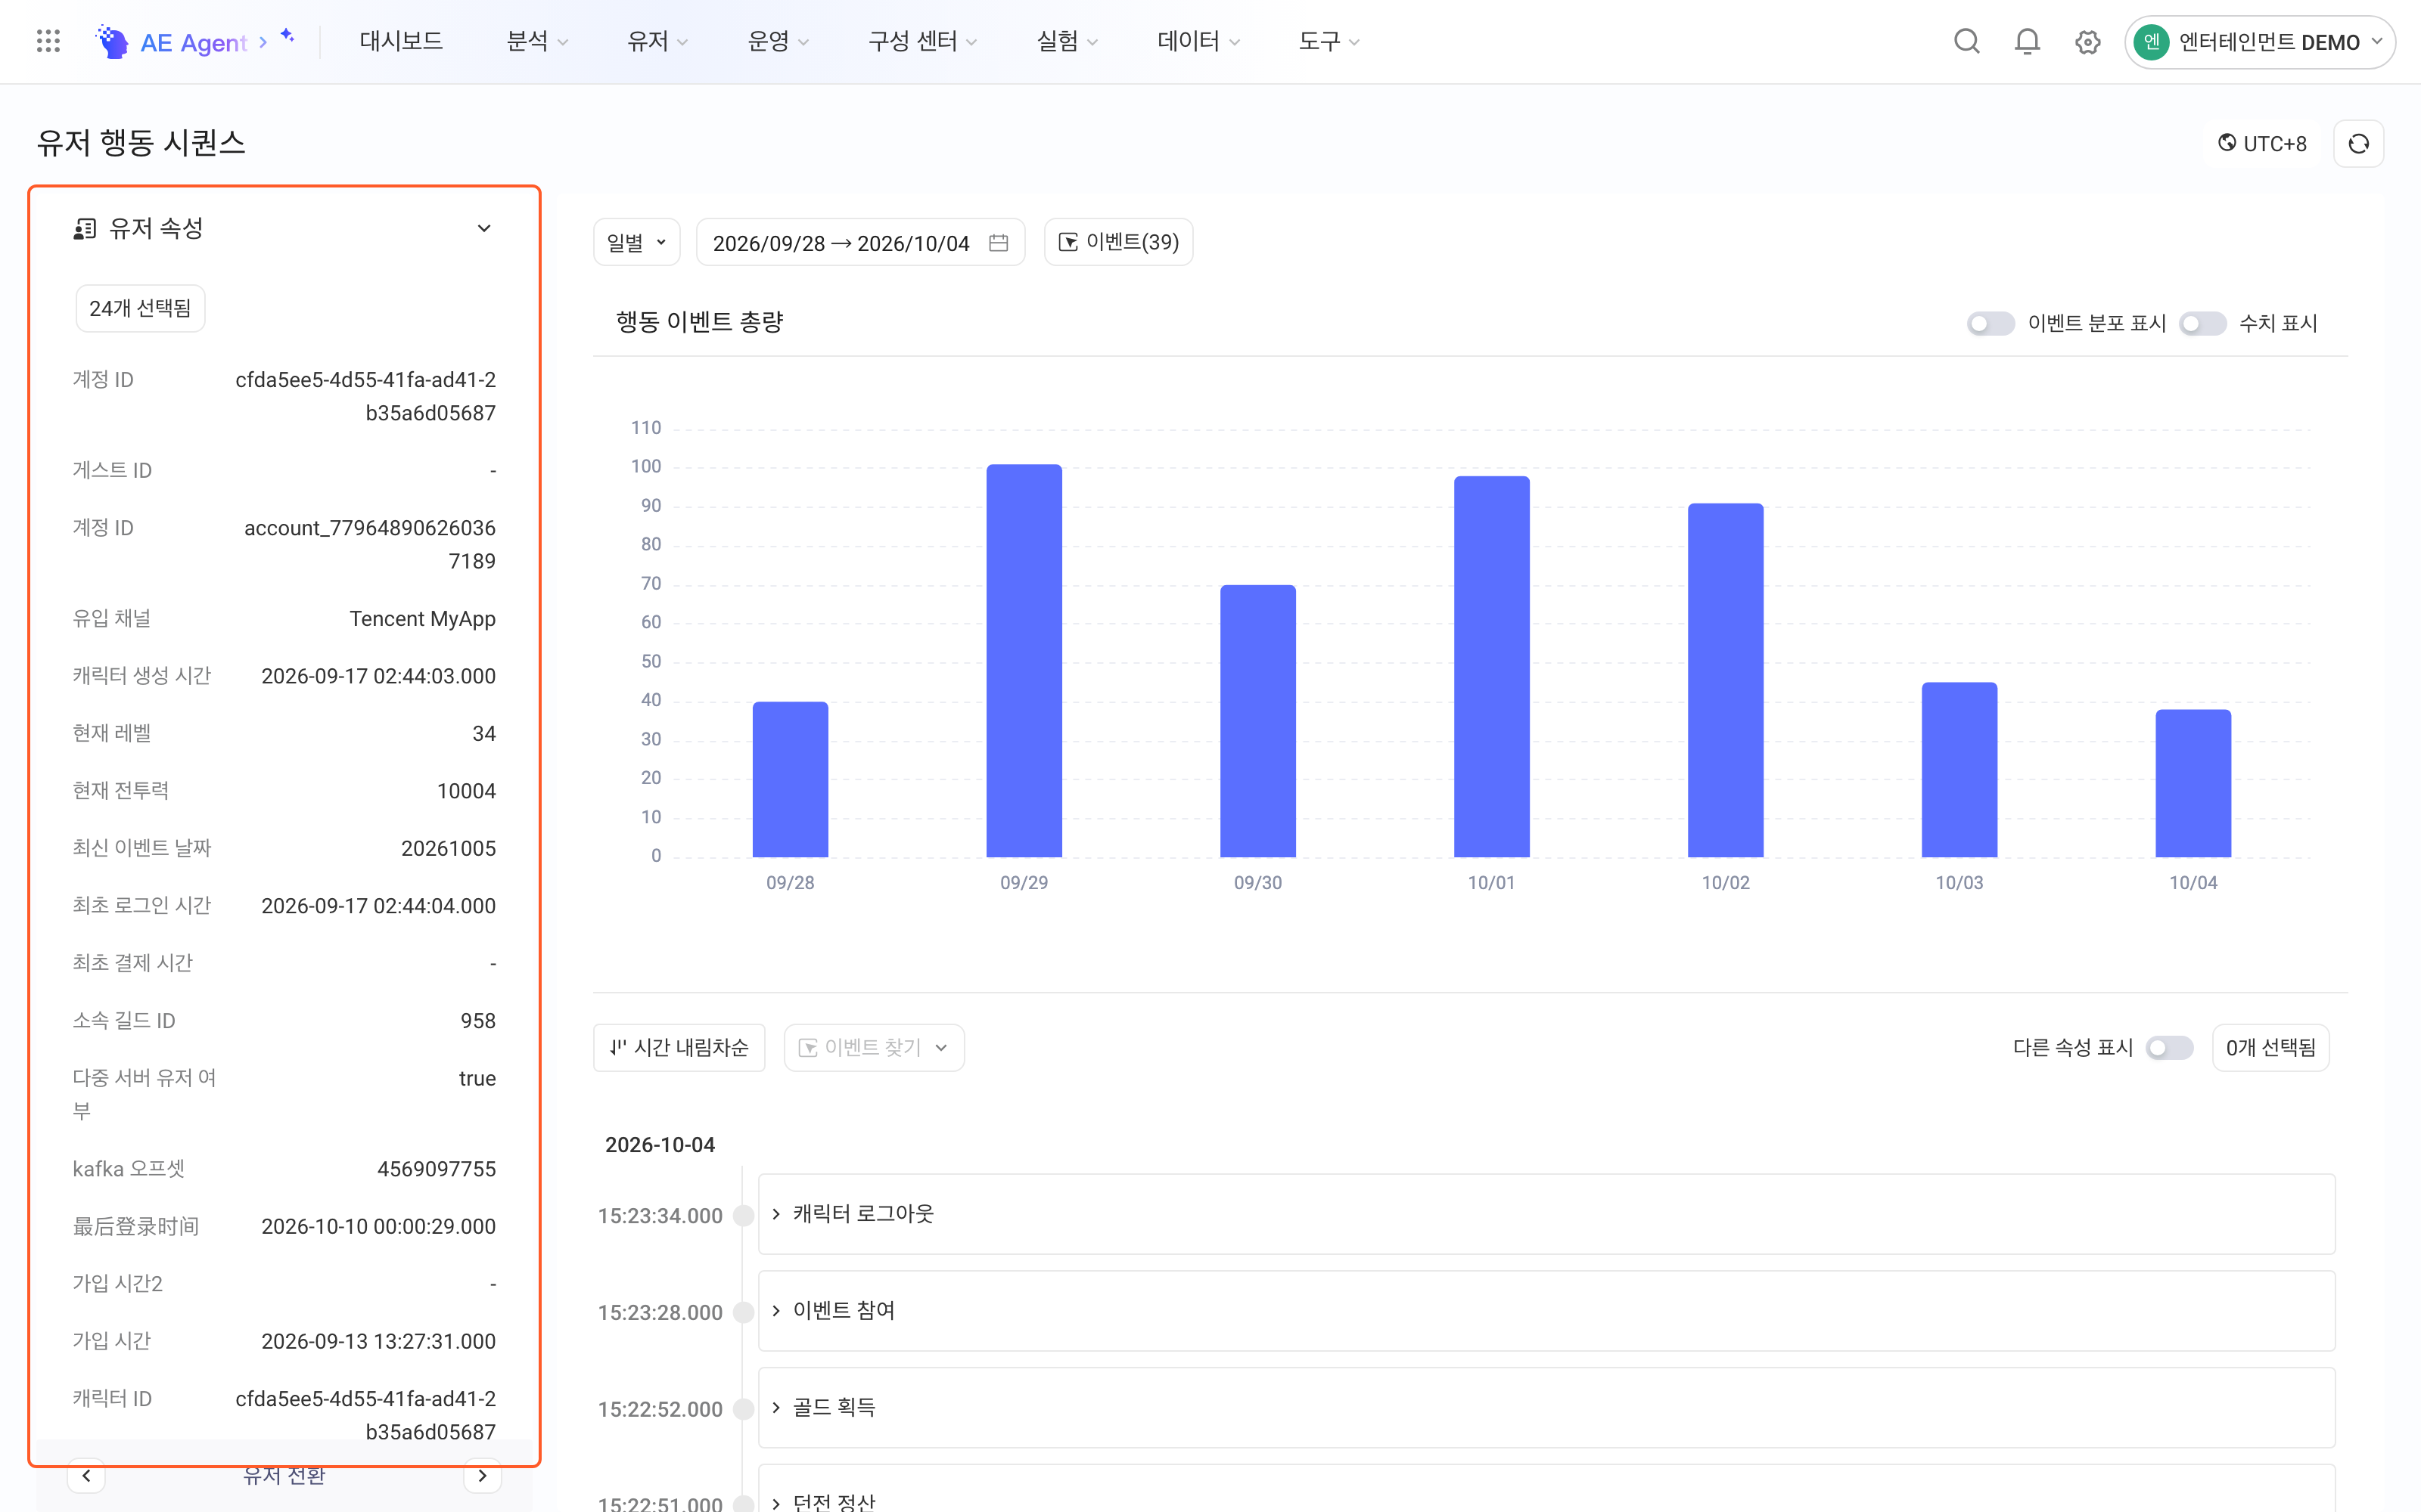Open the 분석 menu

537,41
